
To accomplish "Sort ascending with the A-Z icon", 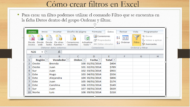I will pos(118,38).
